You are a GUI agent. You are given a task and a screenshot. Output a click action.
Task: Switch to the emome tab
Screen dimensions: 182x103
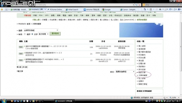coord(92,9)
